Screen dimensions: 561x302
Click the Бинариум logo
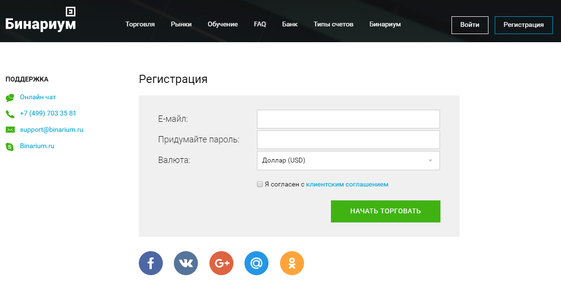coord(40,20)
